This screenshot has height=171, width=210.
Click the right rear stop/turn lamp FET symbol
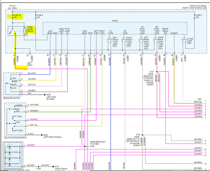pyautogui.click(x=155, y=40)
